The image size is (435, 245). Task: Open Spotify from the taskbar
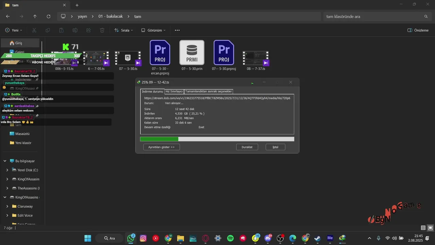(x=230, y=238)
